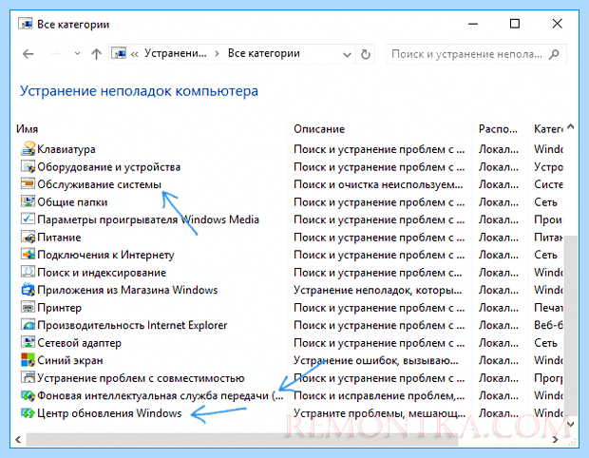Click the Подключения к Интернету icon
Viewport: 589px width, 458px height.
point(28,255)
